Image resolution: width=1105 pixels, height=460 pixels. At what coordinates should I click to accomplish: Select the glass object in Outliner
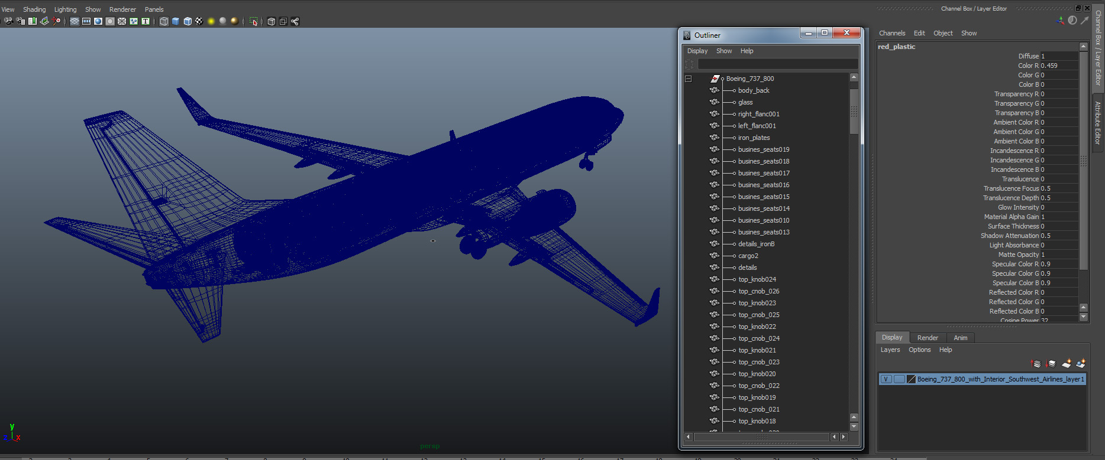tap(745, 102)
